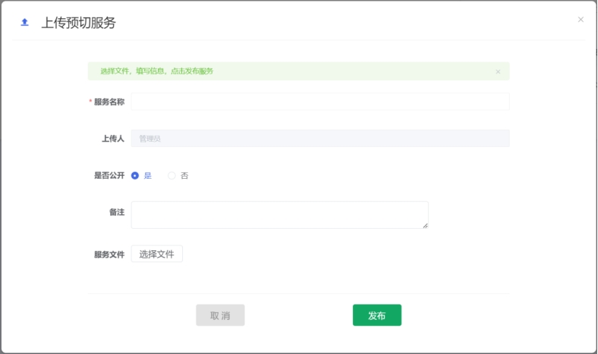Click inside the 备注 text area
The image size is (598, 354).
[x=279, y=215]
